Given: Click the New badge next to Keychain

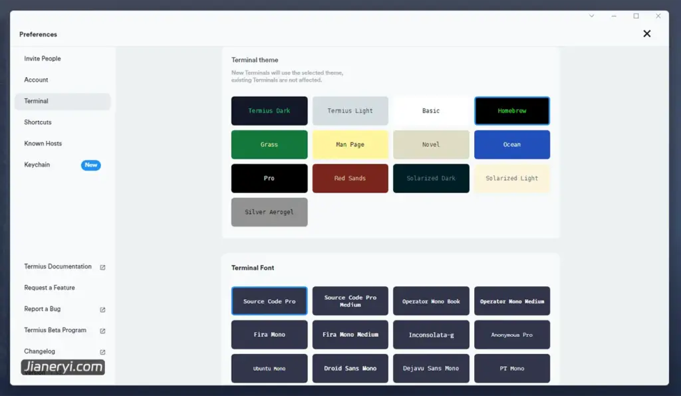Looking at the screenshot, I should 90,165.
